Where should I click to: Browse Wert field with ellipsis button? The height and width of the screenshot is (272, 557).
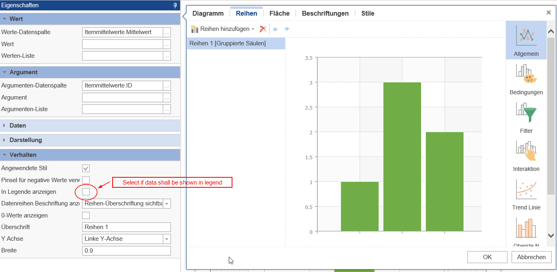[x=167, y=44]
